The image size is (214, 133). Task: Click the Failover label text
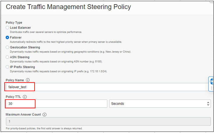tap(16, 37)
